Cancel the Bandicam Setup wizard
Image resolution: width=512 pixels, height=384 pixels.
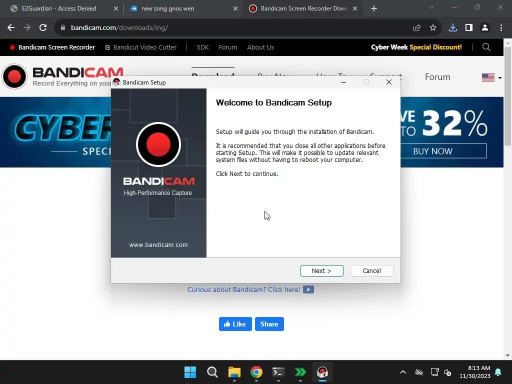click(371, 270)
